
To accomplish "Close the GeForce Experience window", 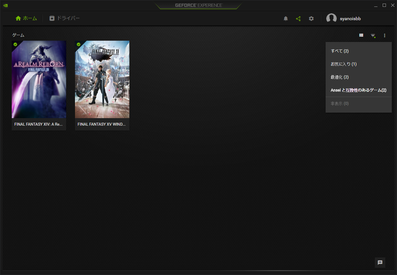I will (393, 5).
